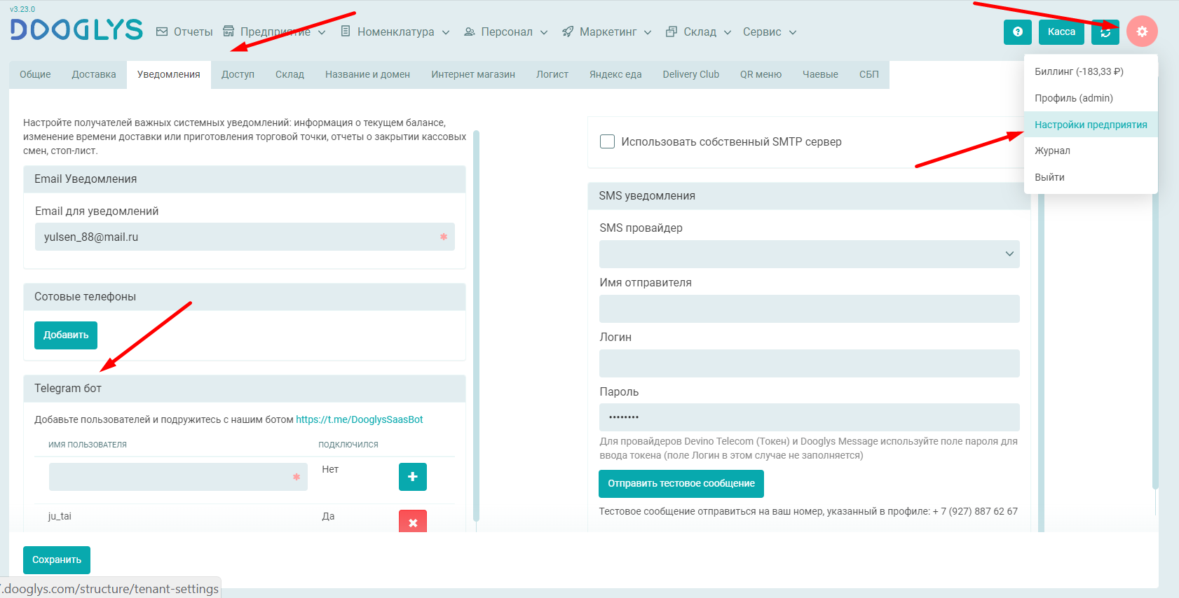Open the gear settings menu button

[1142, 32]
